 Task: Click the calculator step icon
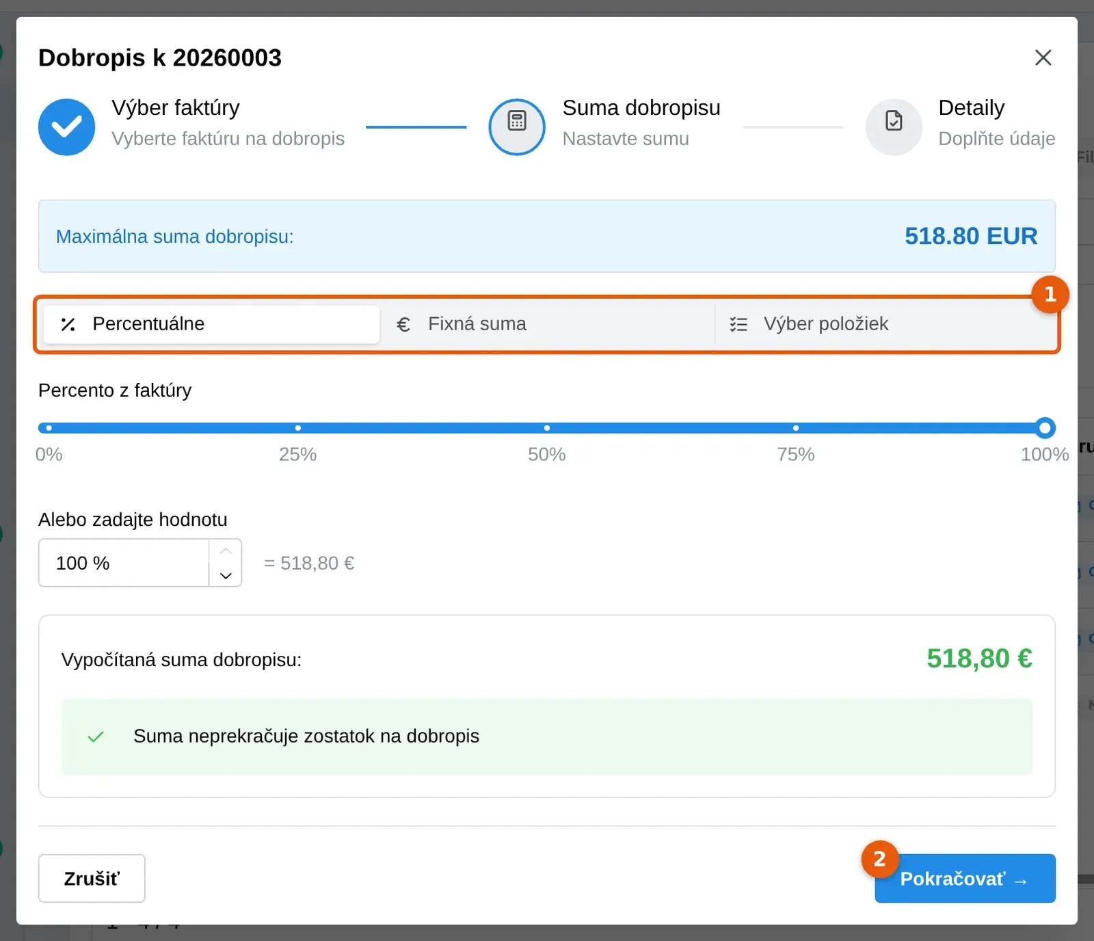point(517,127)
